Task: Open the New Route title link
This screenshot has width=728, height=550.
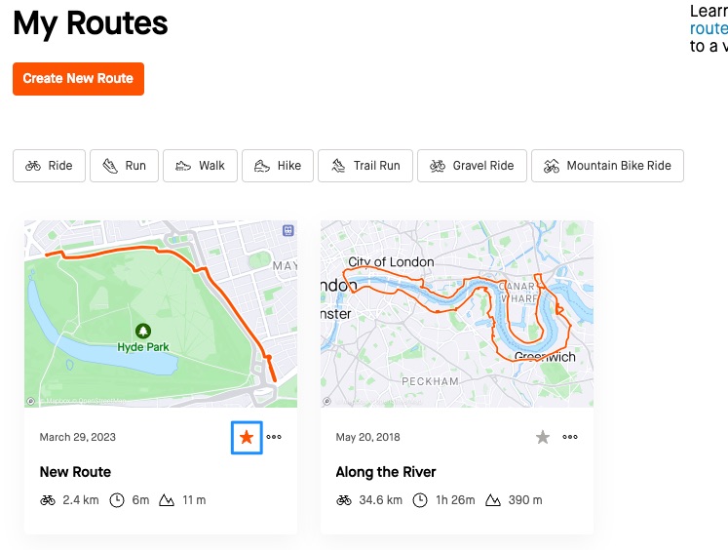Action: [x=75, y=472]
